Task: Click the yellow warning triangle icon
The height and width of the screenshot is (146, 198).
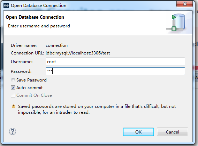Action: click(x=14, y=106)
